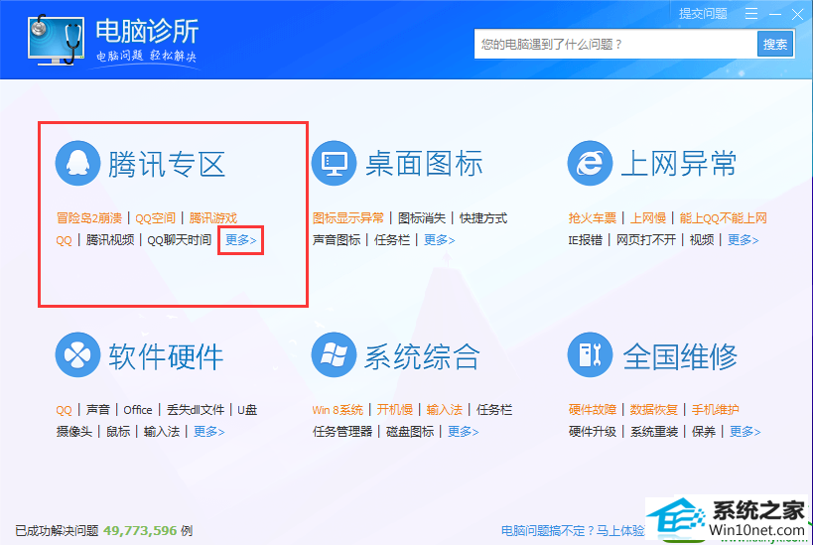Select the 图标消失 link
Image resolution: width=813 pixels, height=545 pixels.
pyautogui.click(x=422, y=218)
